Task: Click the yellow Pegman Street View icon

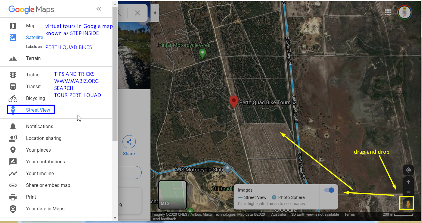Action: pos(408,204)
